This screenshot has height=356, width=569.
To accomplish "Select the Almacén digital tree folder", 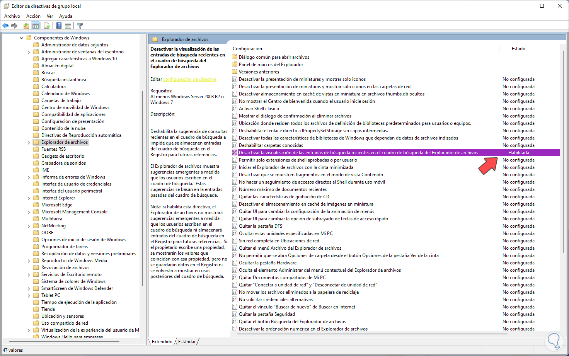I will (x=57, y=66).
